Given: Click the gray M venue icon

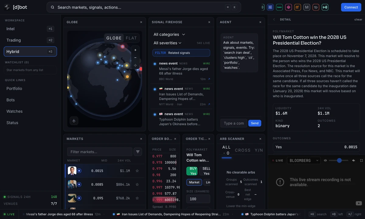Looking at the screenshot, I should [307, 7].
